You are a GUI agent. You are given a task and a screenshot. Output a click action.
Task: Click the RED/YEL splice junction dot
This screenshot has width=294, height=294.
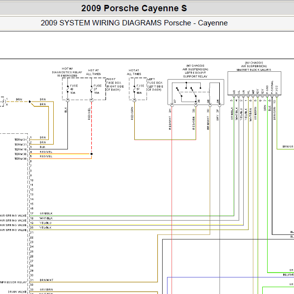(91, 154)
